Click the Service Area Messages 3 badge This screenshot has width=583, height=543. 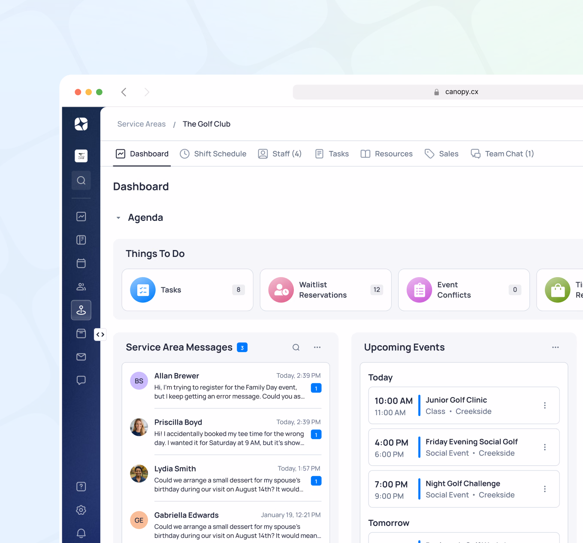coord(242,348)
